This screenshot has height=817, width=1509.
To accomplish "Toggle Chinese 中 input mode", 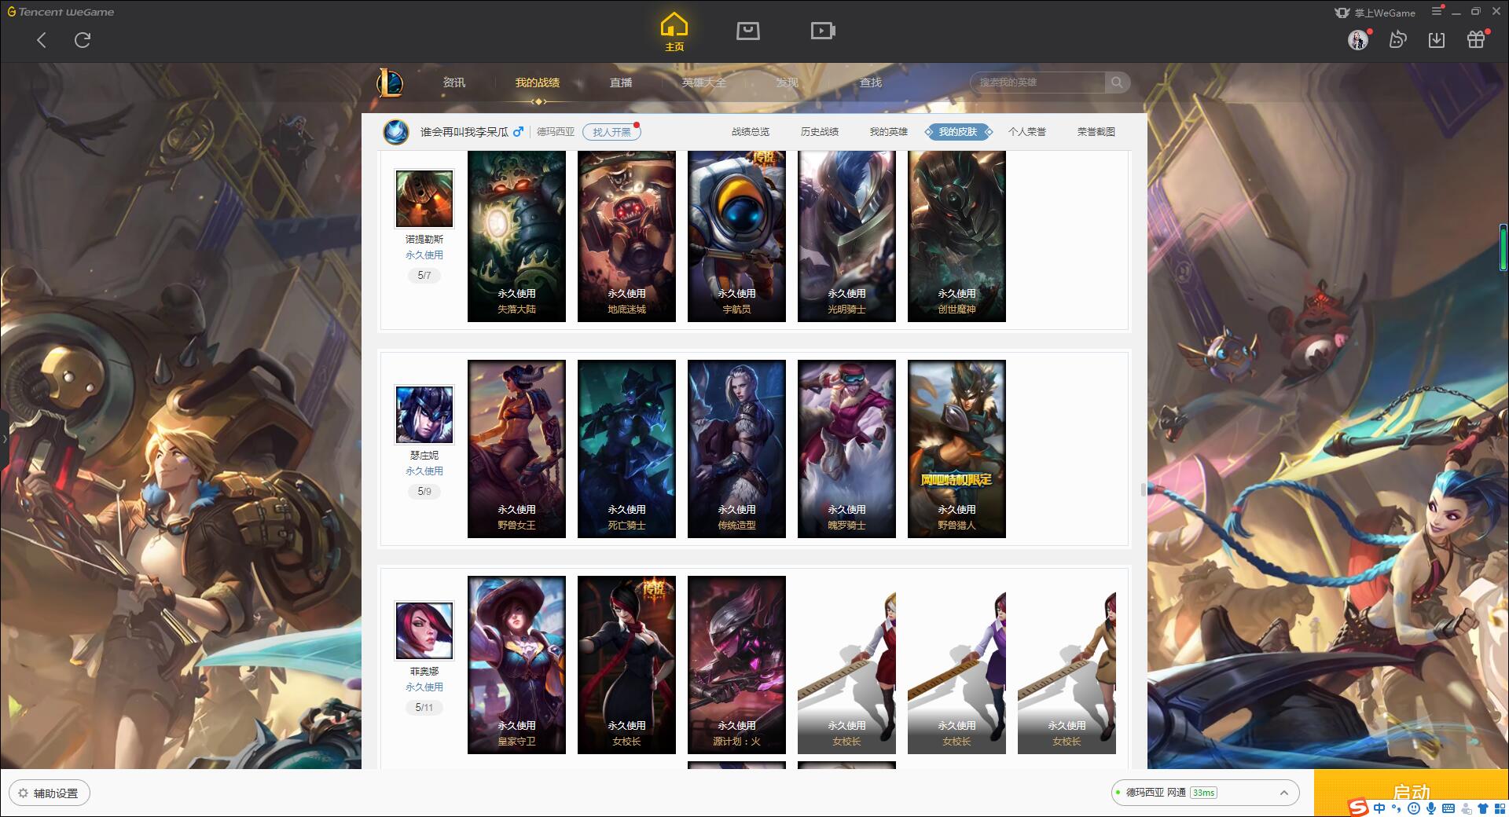I will [x=1379, y=808].
